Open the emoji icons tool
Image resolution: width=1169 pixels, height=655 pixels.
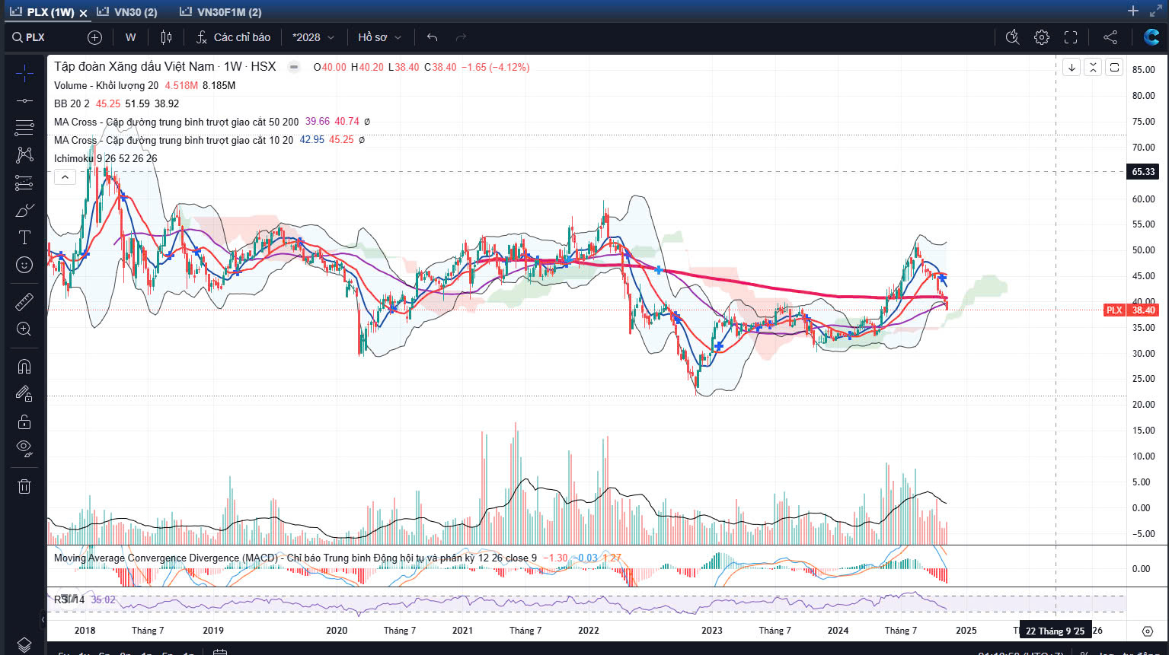click(x=24, y=265)
